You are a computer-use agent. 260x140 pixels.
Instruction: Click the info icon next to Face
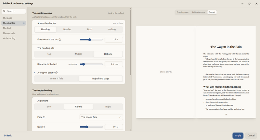tap(44, 117)
